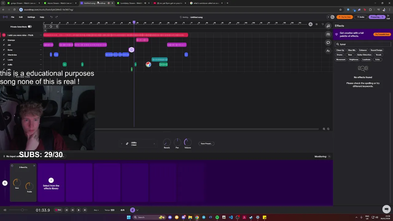Open the chat comments panel icon

point(328,42)
